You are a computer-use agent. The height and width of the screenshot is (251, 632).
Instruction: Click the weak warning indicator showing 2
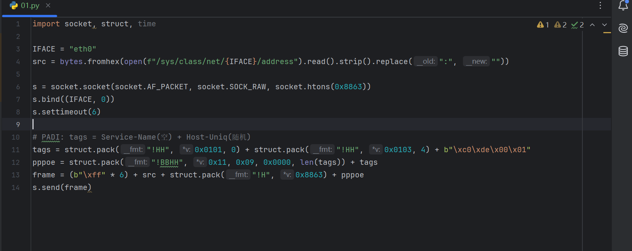click(x=560, y=25)
